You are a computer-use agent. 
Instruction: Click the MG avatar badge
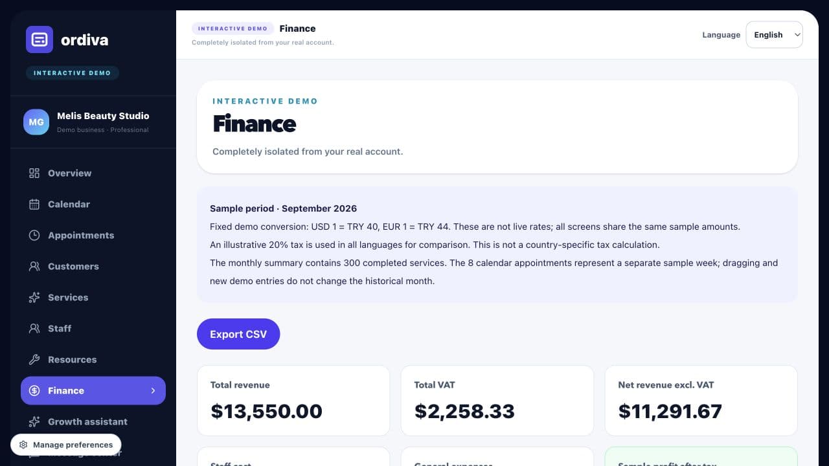point(36,122)
